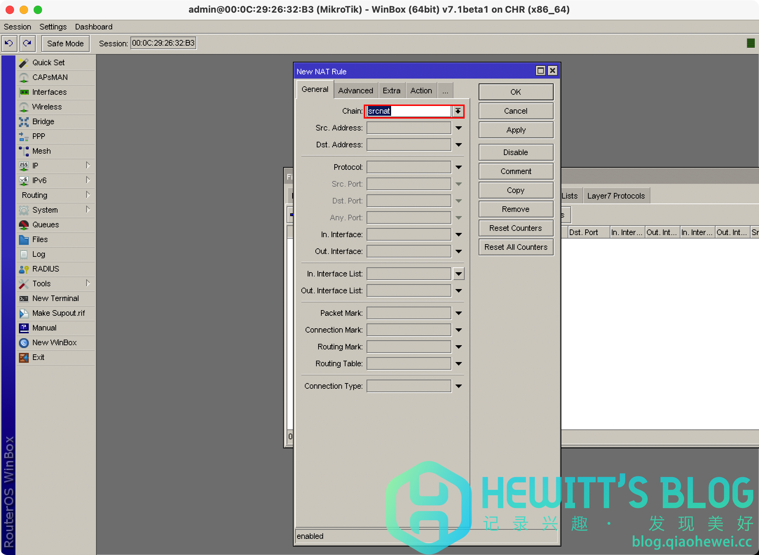The height and width of the screenshot is (555, 759).
Task: Open the Interfaces sidebar item
Action: point(49,92)
